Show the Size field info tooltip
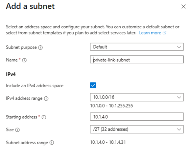Viewport: 189px width, 149px height. (x=17, y=130)
